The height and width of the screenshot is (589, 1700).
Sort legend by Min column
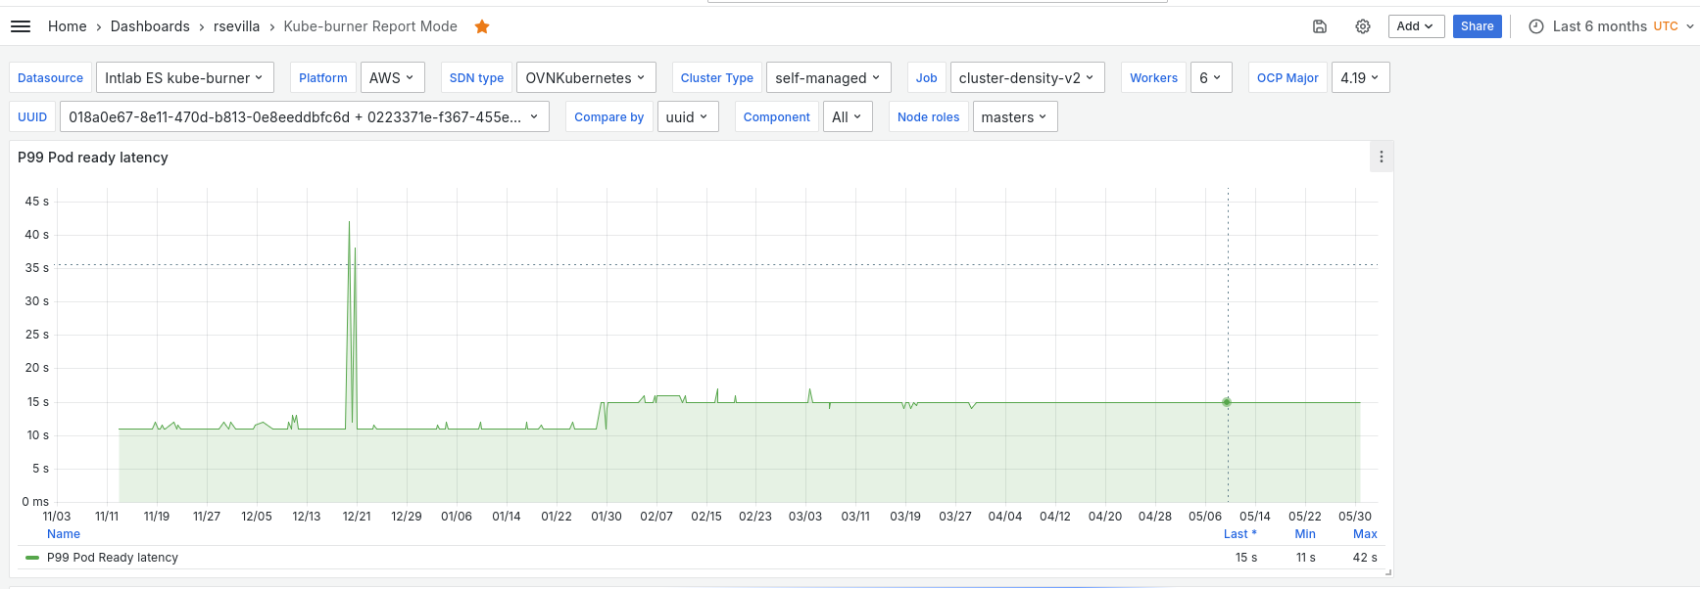[x=1305, y=534]
